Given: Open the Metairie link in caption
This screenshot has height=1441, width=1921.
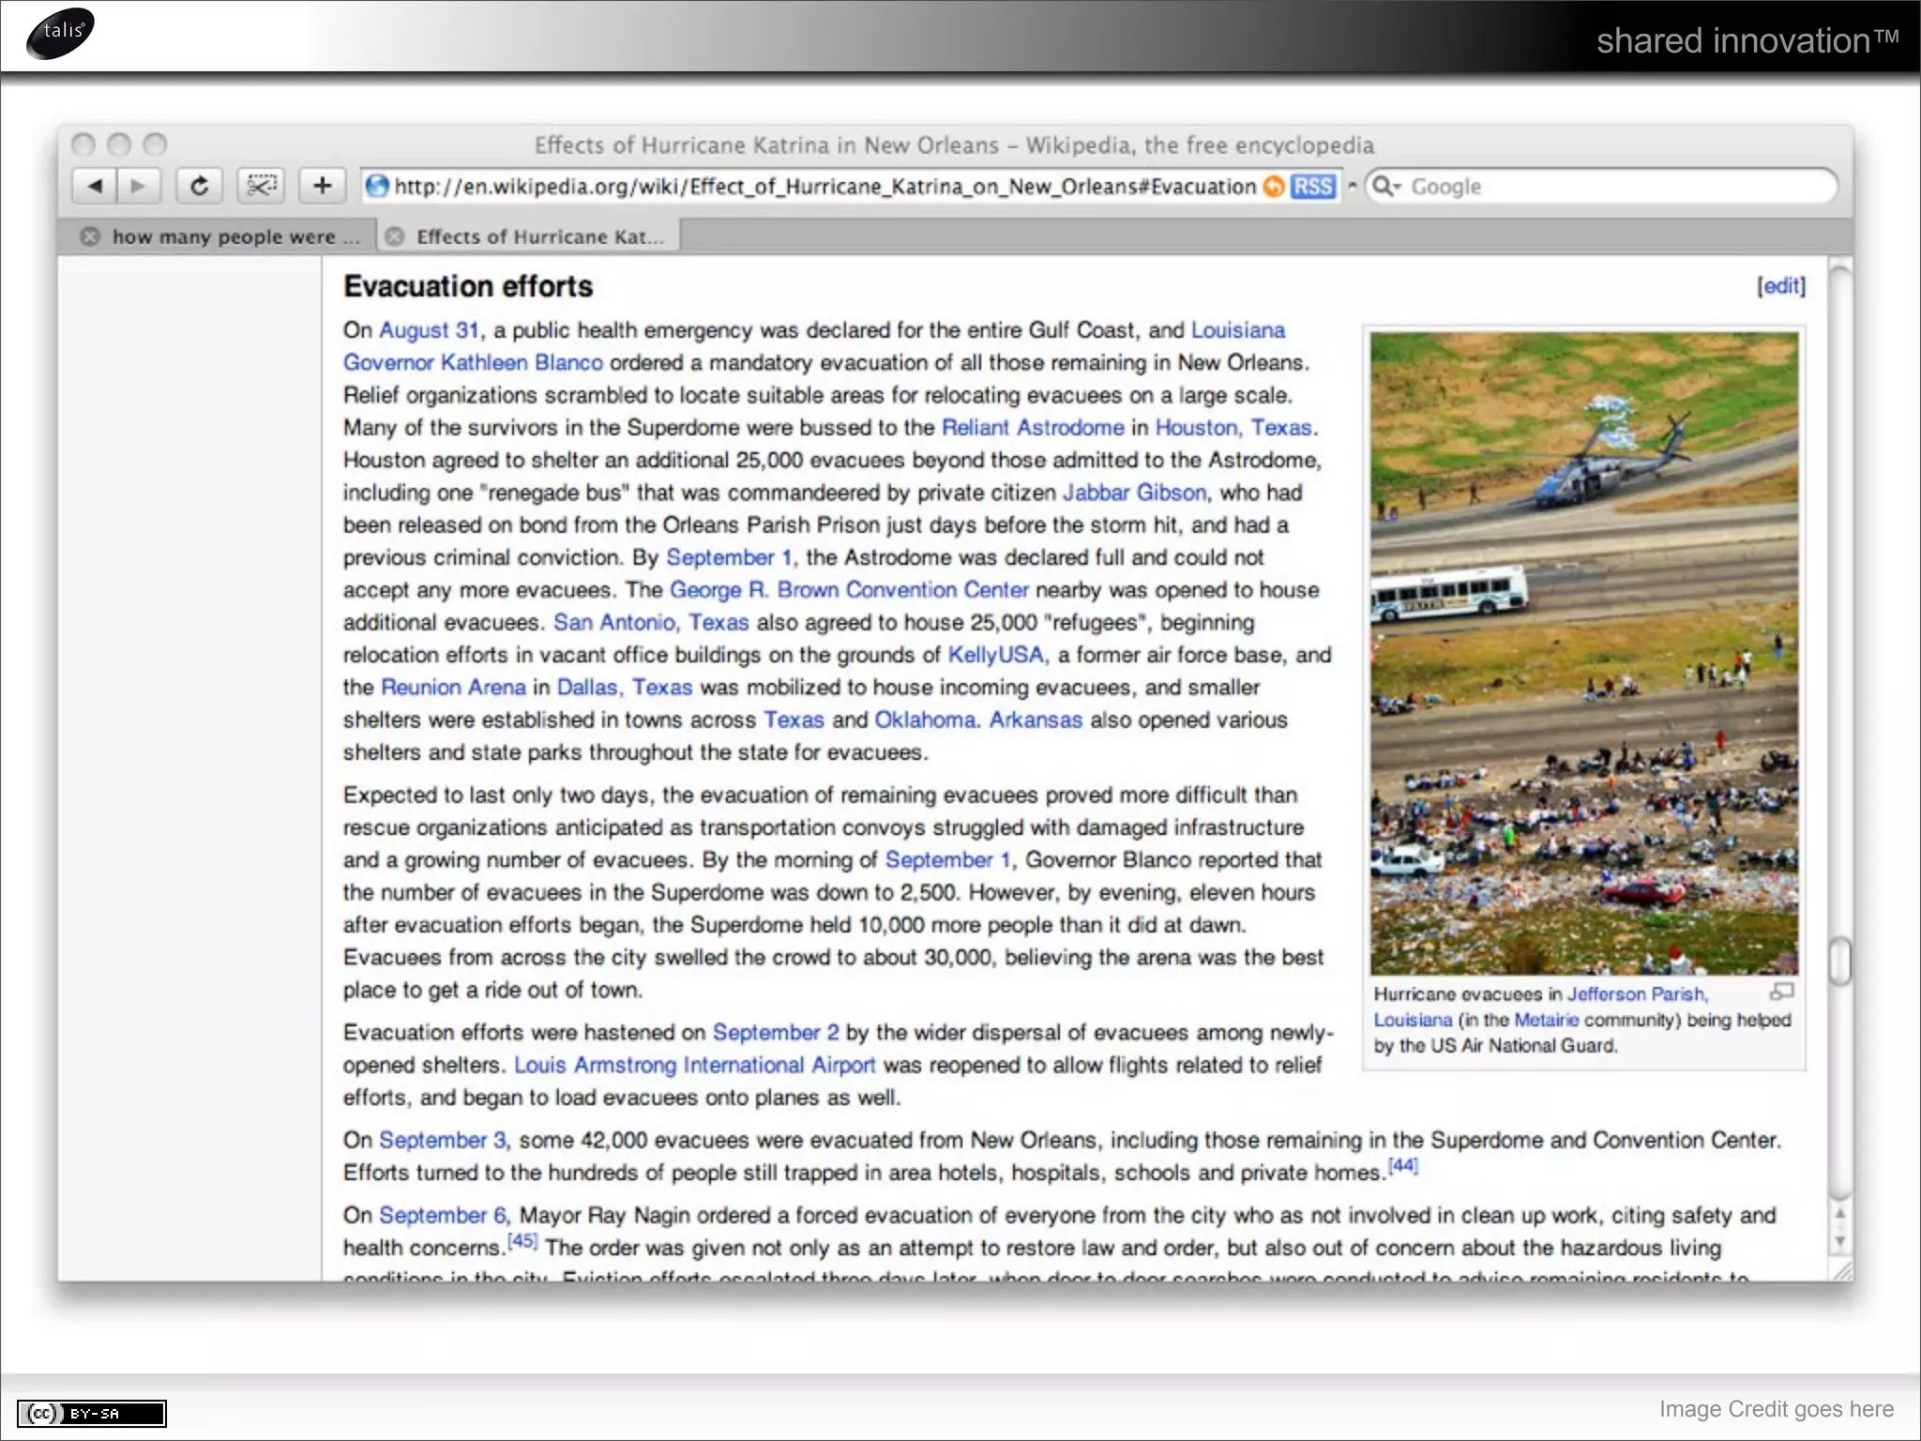Looking at the screenshot, I should click(x=1546, y=1020).
